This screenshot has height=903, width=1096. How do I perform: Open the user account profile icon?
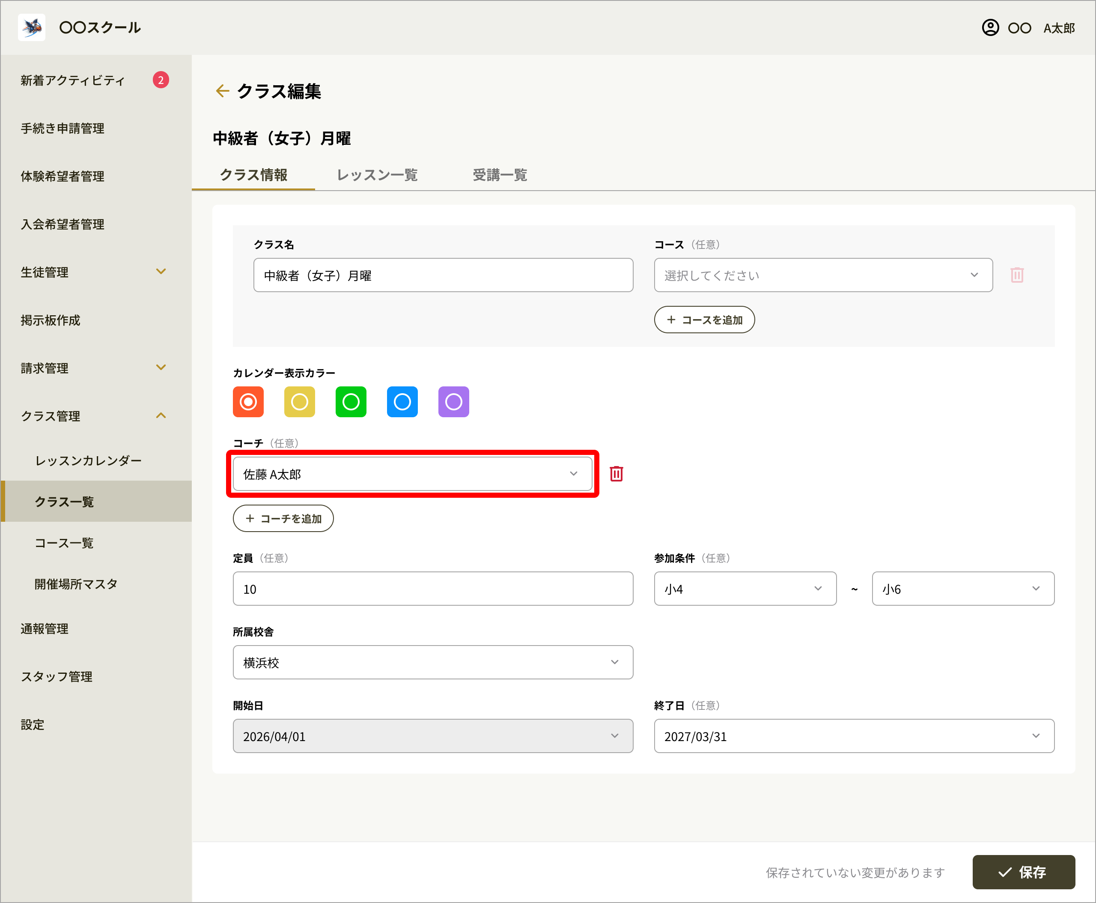point(990,27)
